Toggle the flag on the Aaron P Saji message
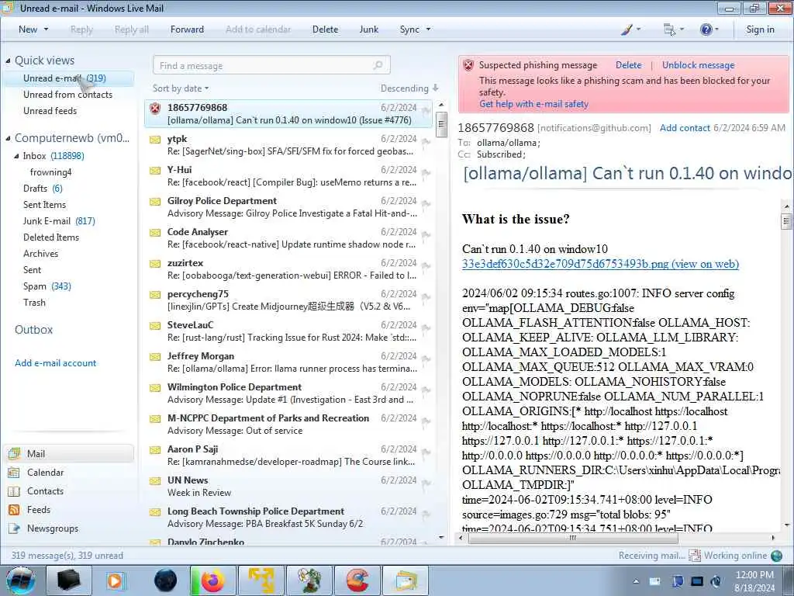 tap(426, 452)
